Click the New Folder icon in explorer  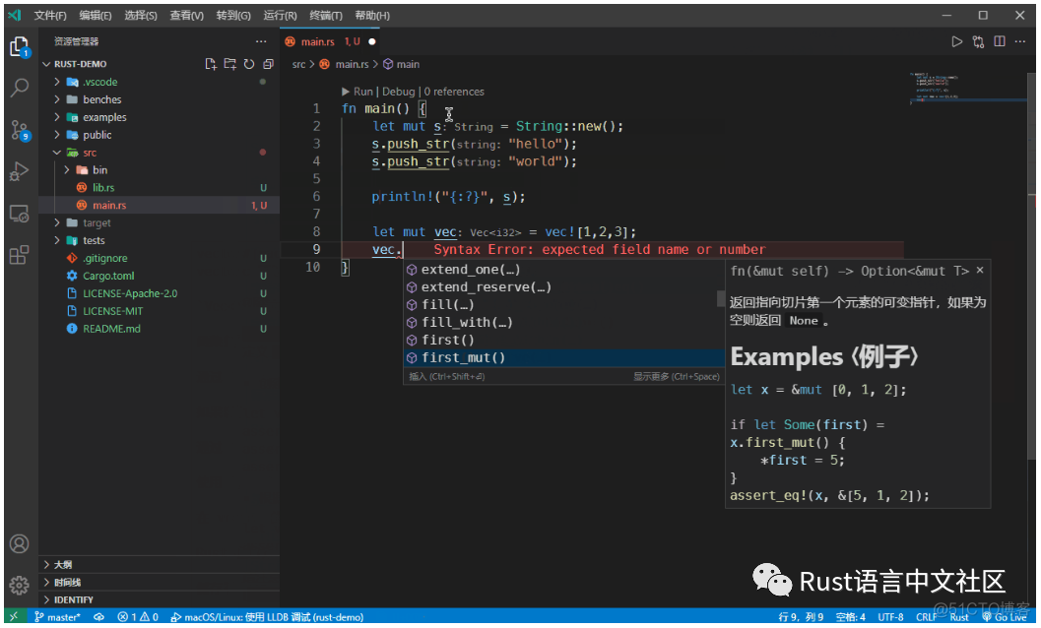click(x=229, y=64)
